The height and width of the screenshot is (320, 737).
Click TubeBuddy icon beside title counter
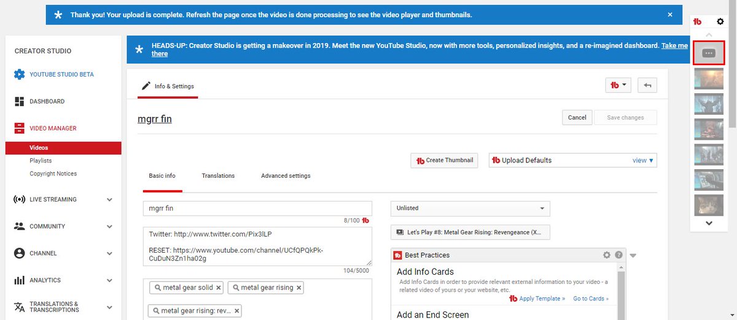click(365, 221)
